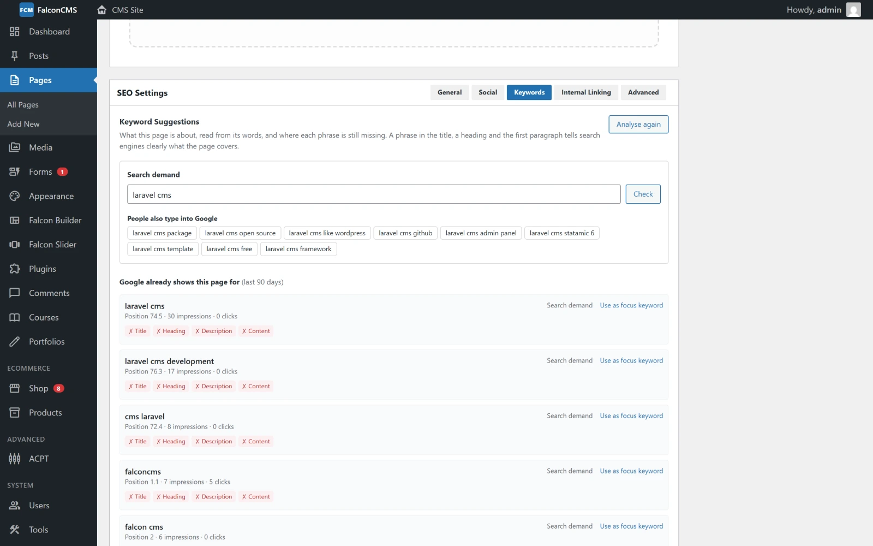
Task: Click the Check search demand button
Action: pos(643,194)
